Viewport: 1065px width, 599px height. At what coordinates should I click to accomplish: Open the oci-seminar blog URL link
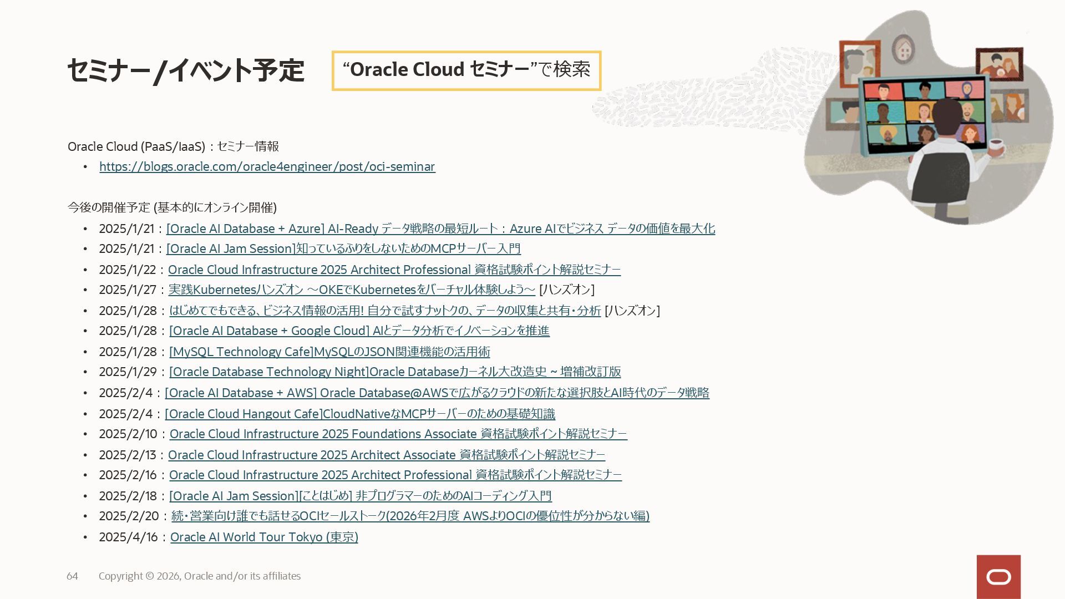pyautogui.click(x=267, y=167)
